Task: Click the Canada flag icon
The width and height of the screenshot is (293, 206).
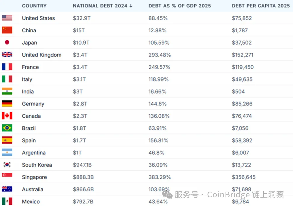Action: (7, 116)
